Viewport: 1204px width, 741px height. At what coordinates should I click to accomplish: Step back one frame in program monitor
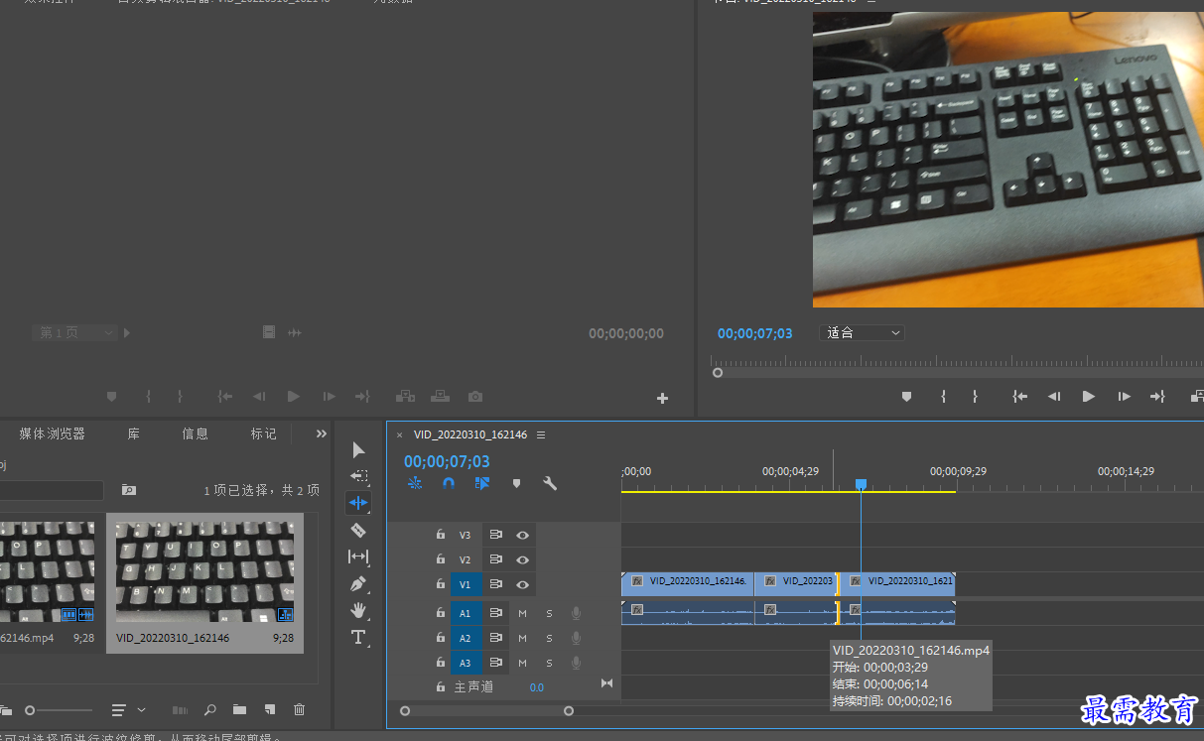tap(1054, 397)
